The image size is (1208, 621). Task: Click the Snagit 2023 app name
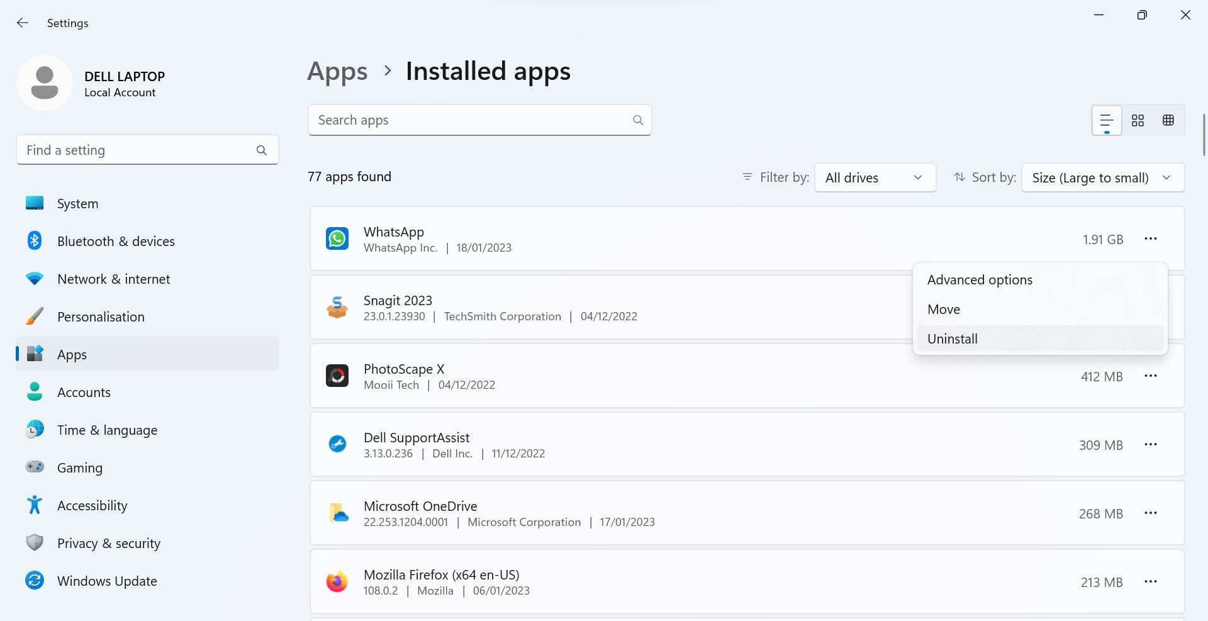(x=398, y=301)
